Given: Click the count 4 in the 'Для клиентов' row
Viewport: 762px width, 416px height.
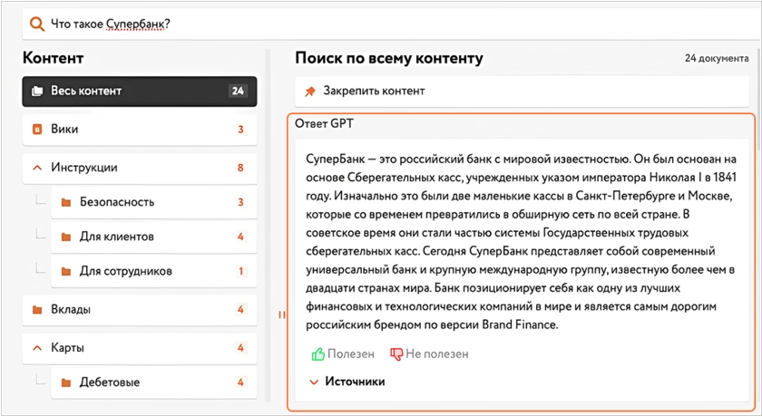Looking at the screenshot, I should [x=240, y=237].
